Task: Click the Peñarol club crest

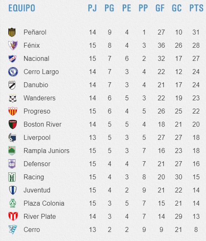Action: [x=12, y=32]
